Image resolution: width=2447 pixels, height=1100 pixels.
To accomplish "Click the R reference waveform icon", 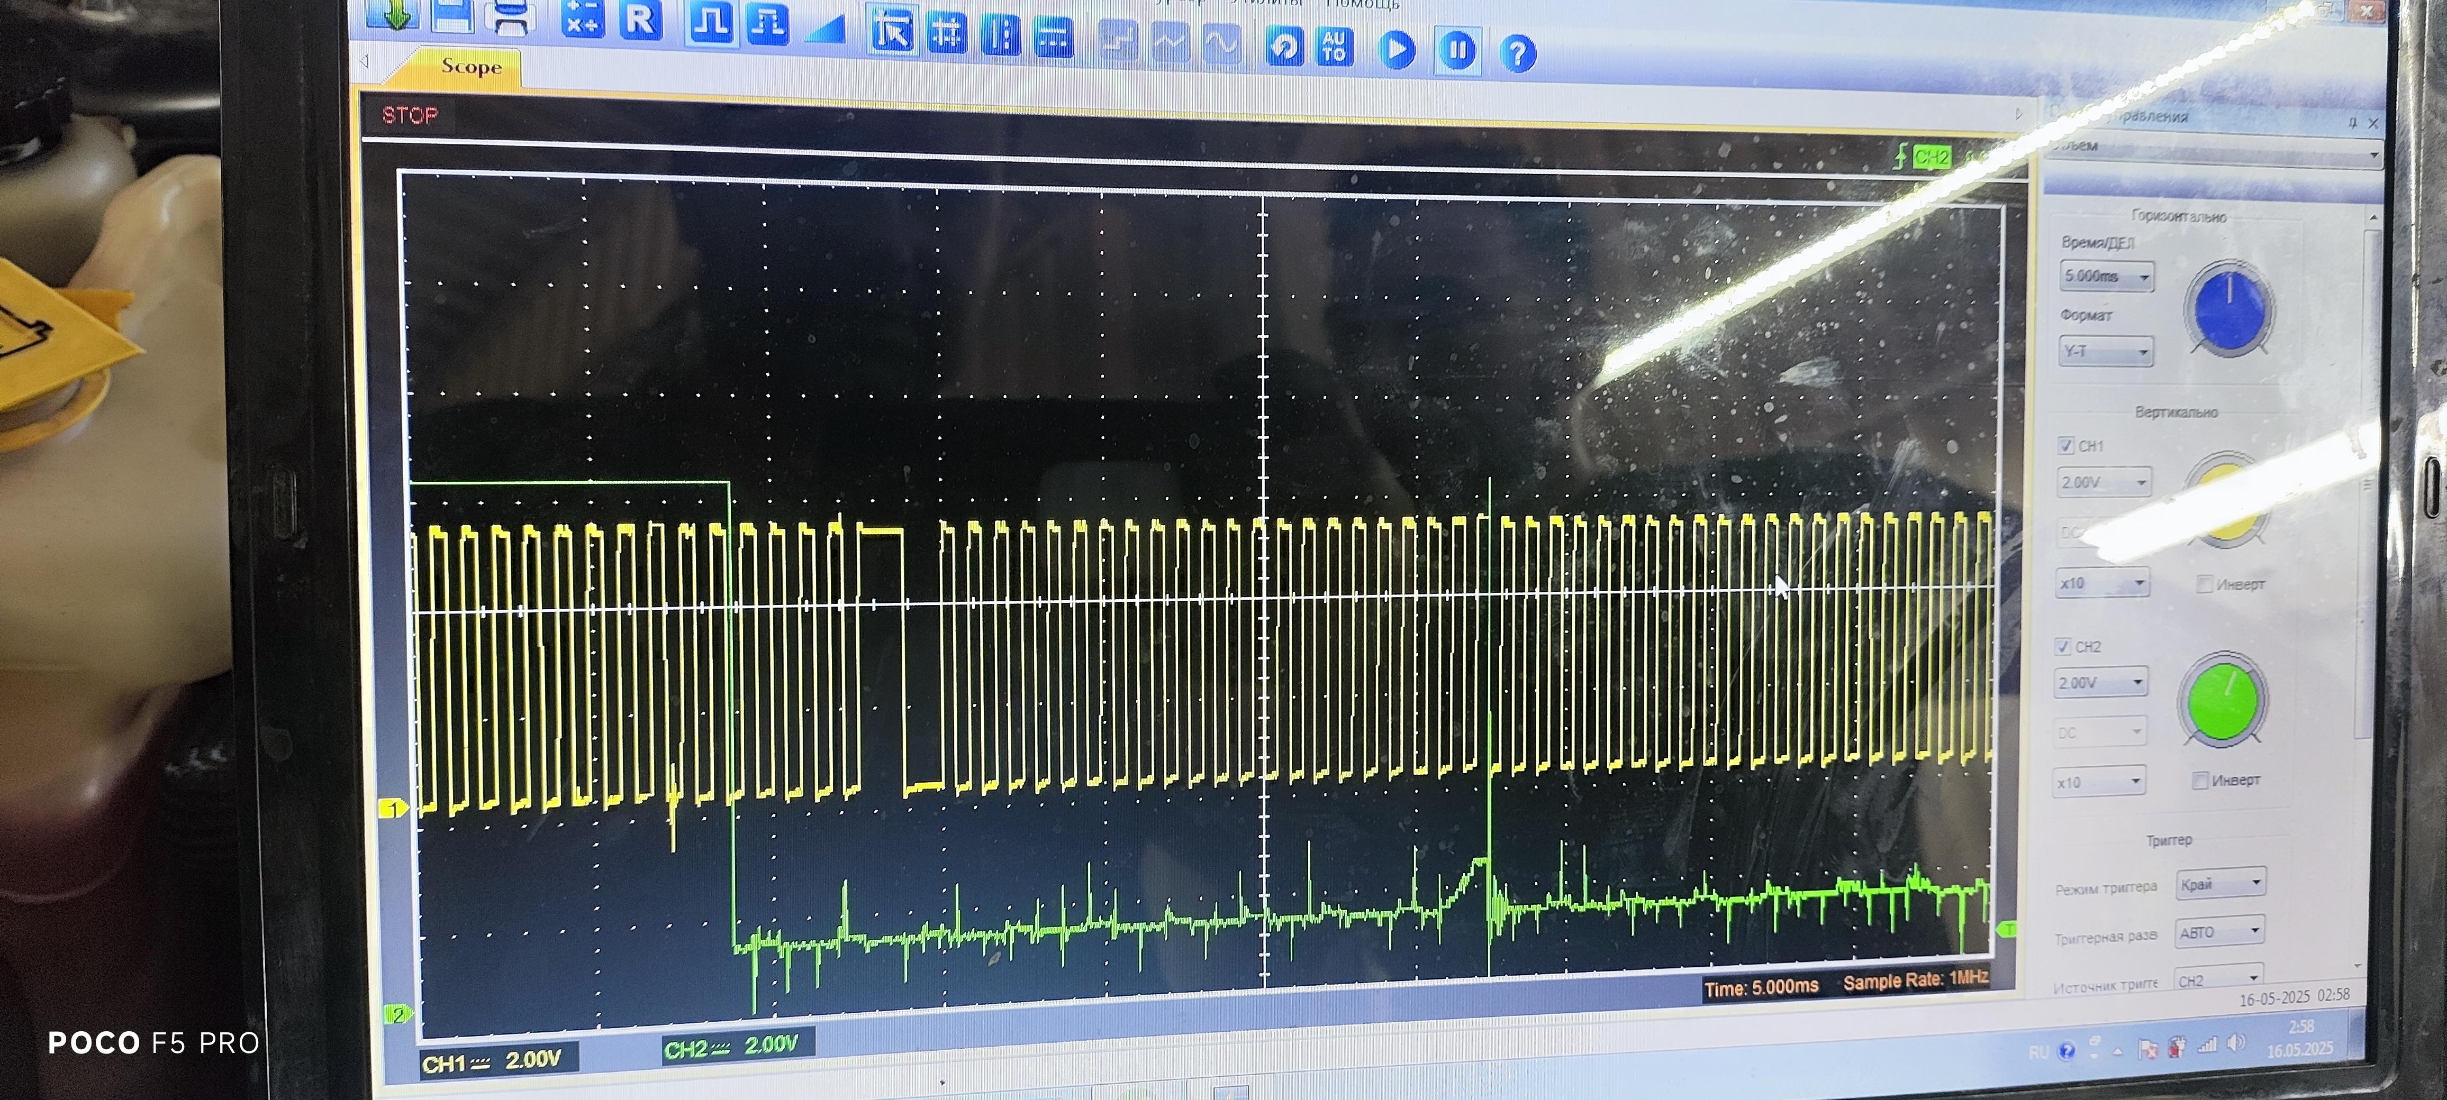I will [x=640, y=20].
